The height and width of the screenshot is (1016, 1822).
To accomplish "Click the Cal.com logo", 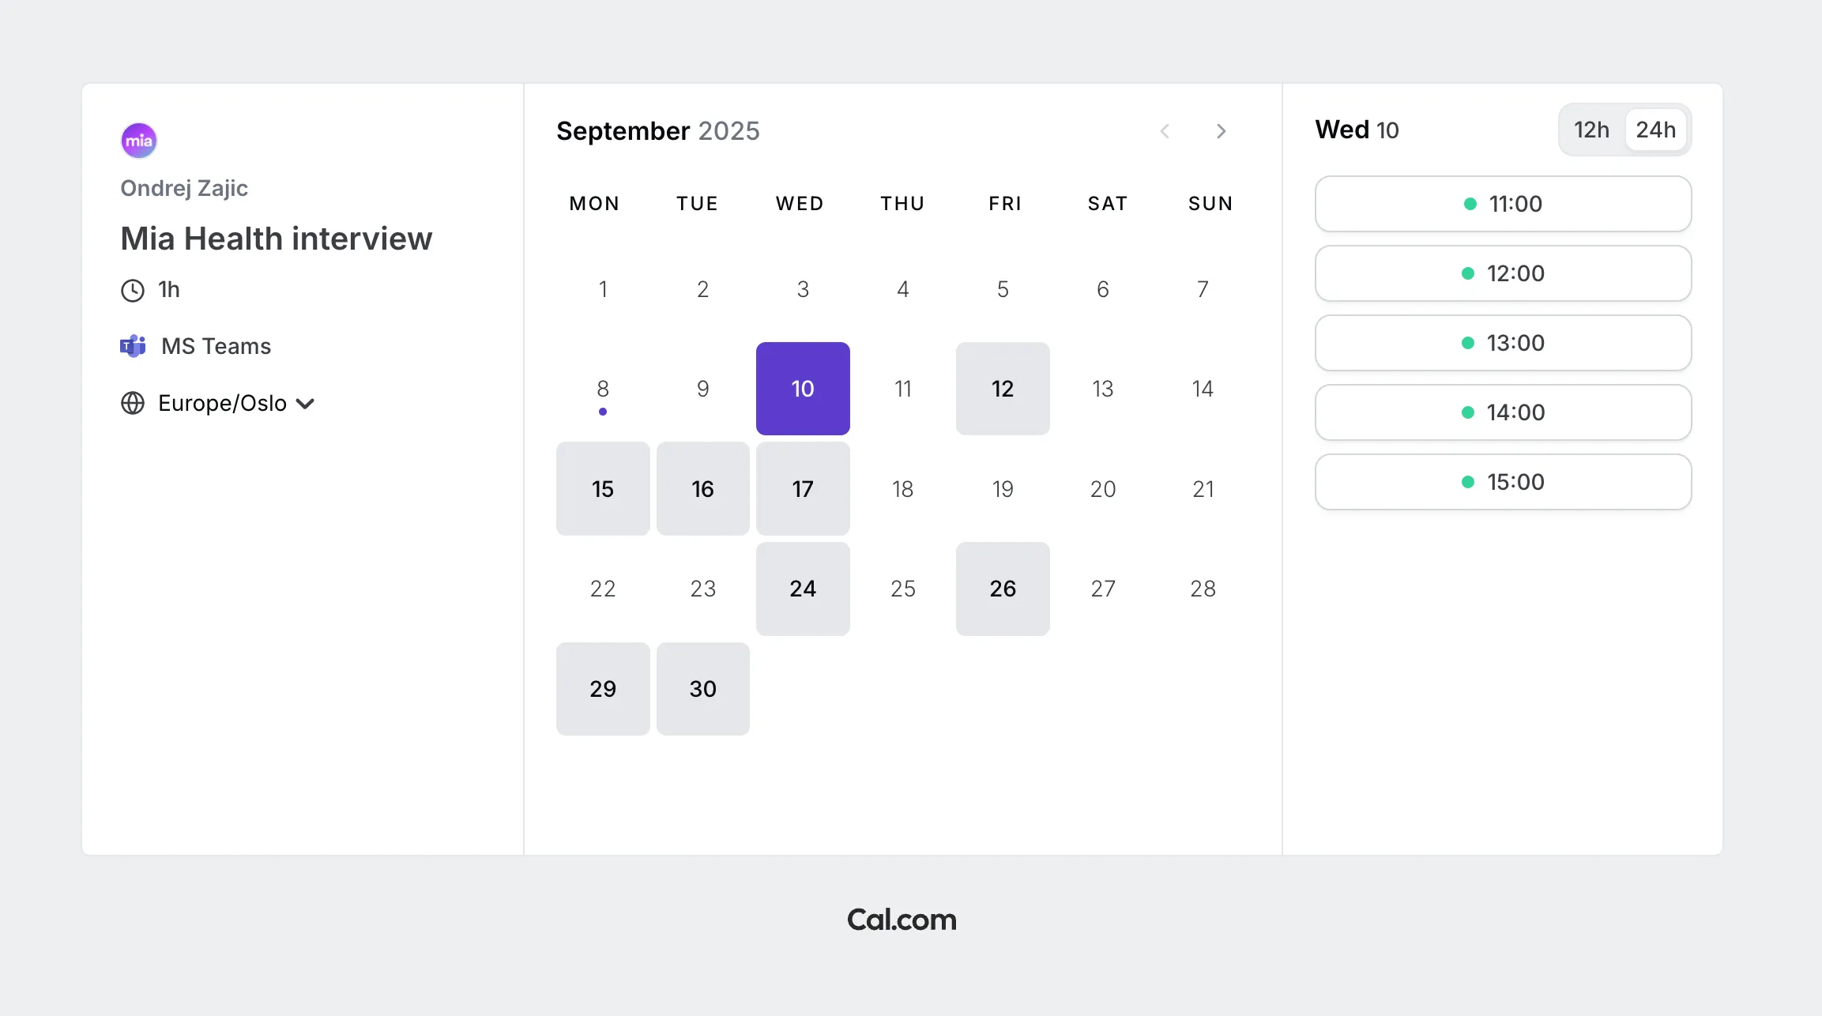I will (902, 920).
